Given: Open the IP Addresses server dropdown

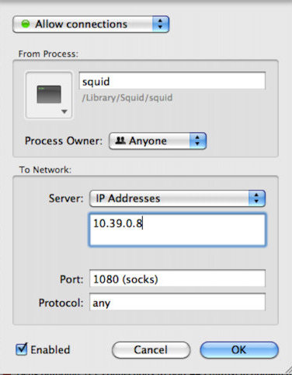Looking at the screenshot, I should tap(177, 198).
